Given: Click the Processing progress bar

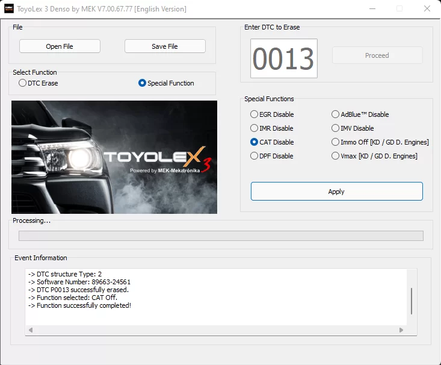Looking at the screenshot, I should point(221,236).
